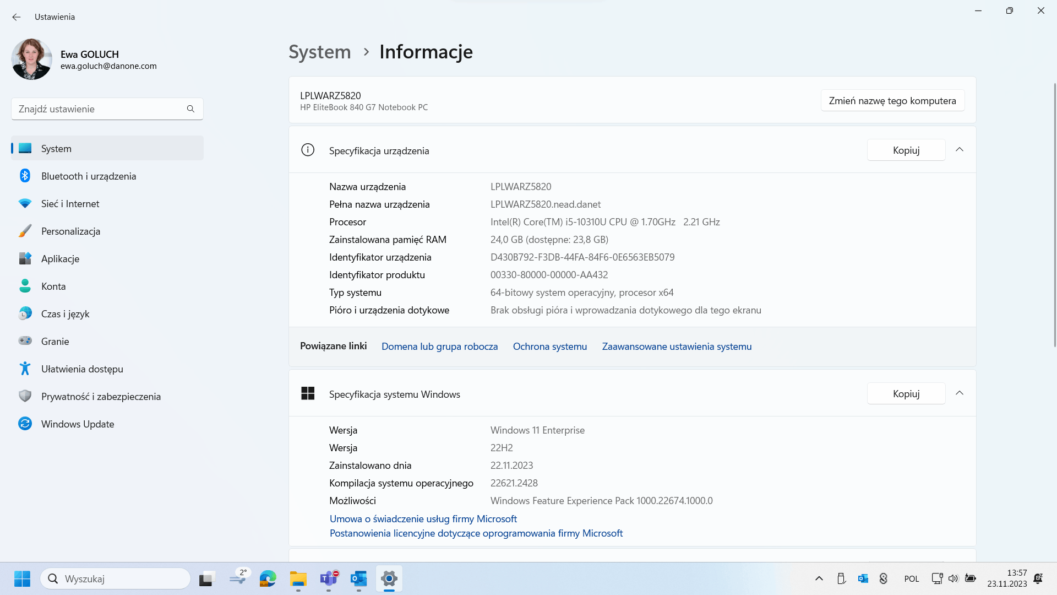Open the Ochrona systemu link
Screen dimensions: 1057x595
click(x=549, y=347)
